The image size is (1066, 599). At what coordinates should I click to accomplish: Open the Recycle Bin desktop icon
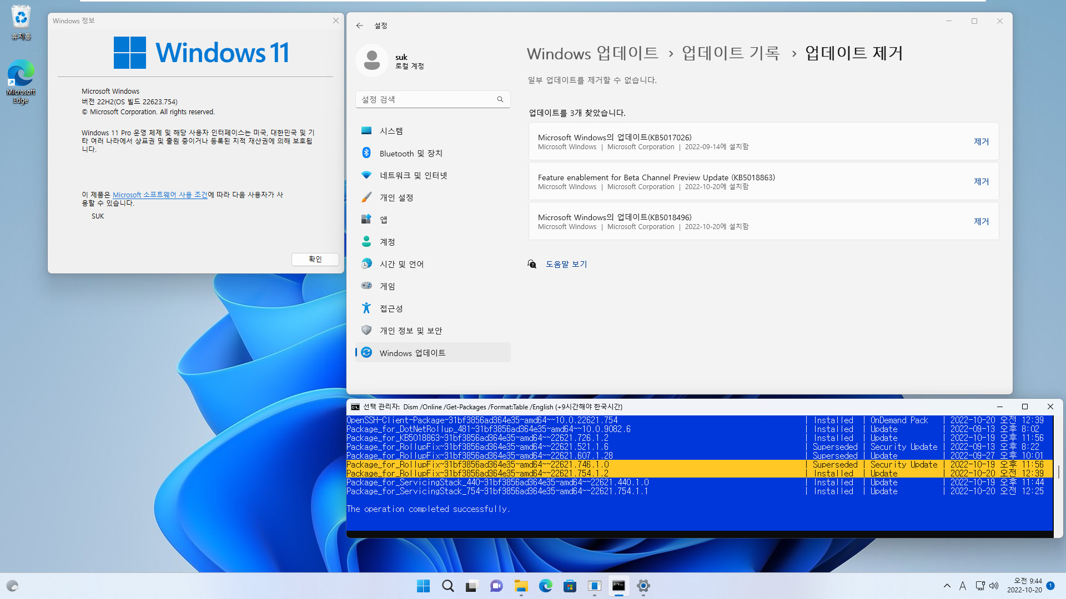pyautogui.click(x=21, y=22)
